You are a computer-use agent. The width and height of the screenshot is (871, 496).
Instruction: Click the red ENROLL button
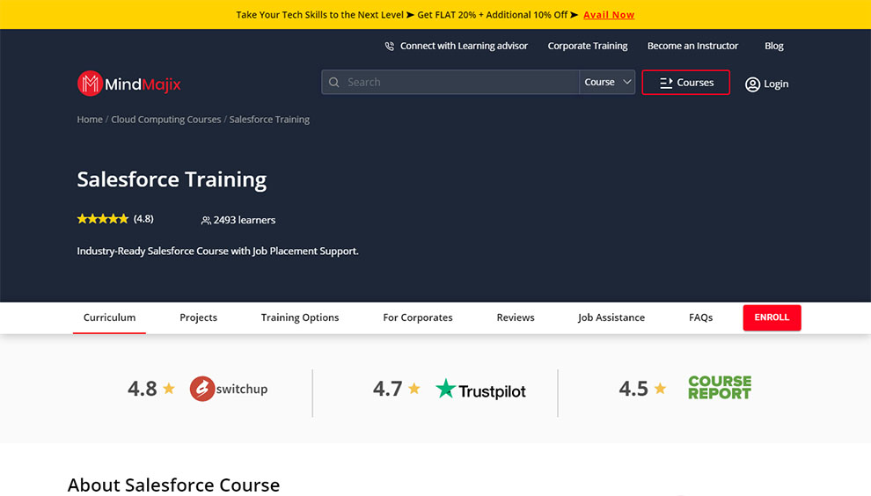(772, 317)
